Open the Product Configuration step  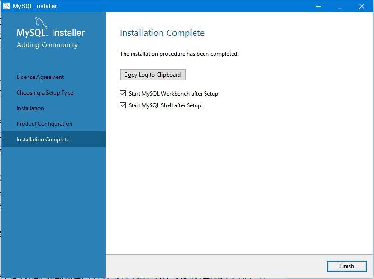pos(45,124)
